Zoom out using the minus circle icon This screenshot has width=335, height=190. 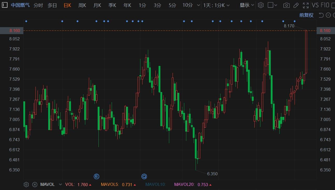328,15
